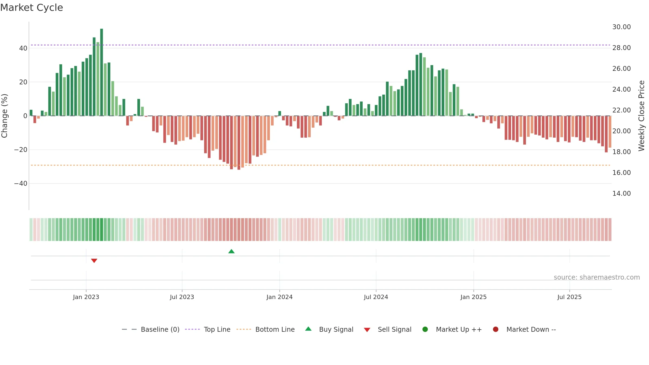Viewport: 649px width, 365px height.
Task: Click the 22.00 price tick label
Action: tap(621, 110)
